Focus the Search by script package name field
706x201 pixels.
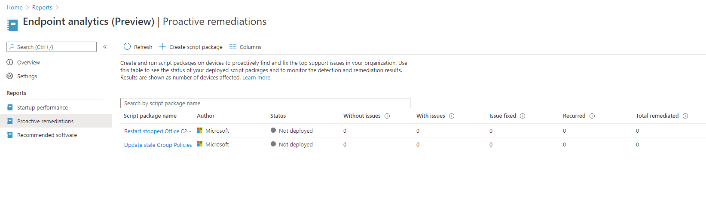click(x=265, y=103)
